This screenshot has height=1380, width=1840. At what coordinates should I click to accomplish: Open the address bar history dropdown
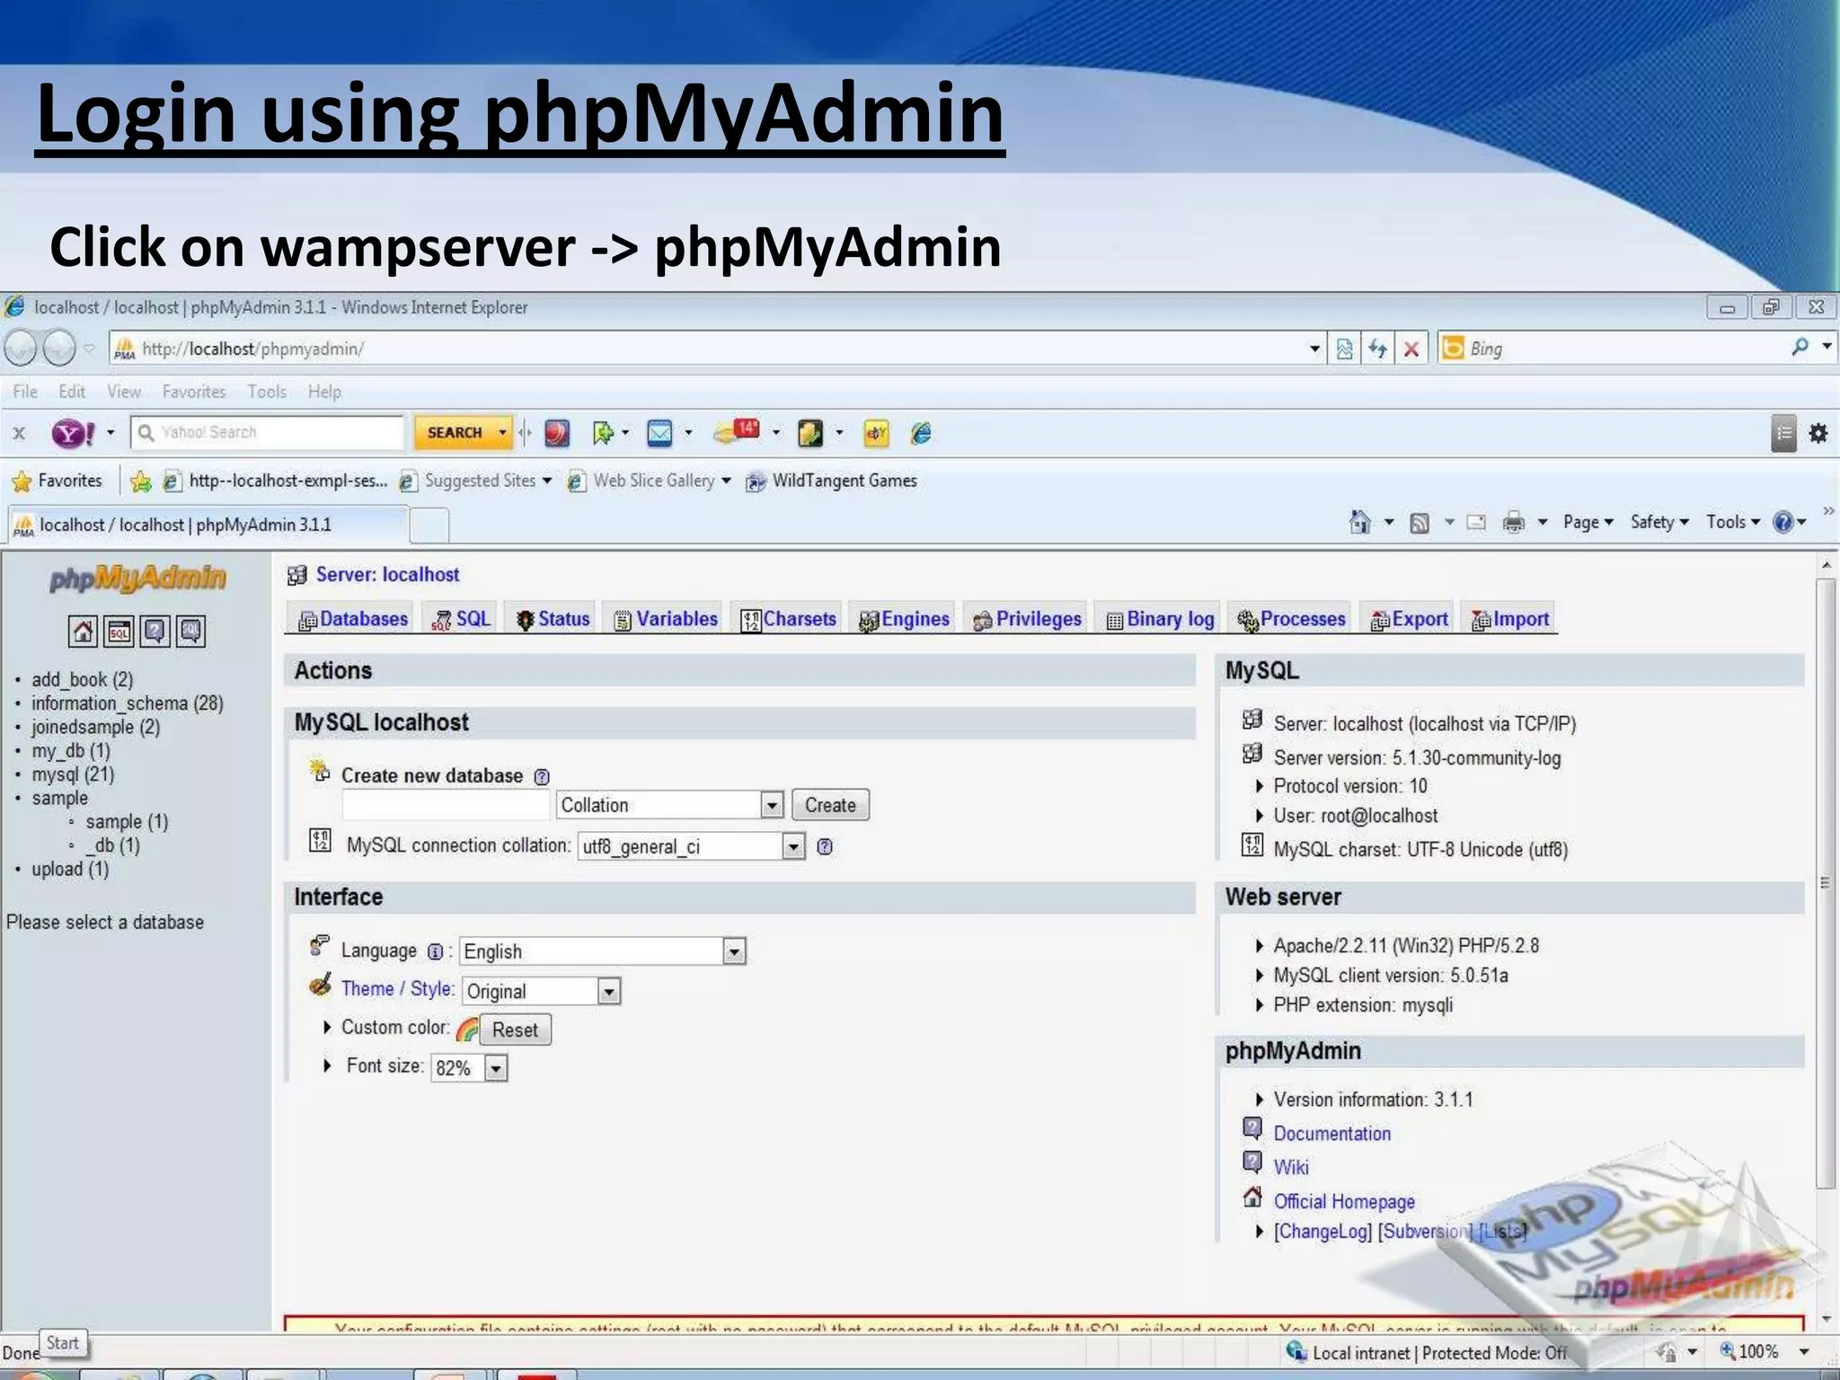[x=1314, y=349]
